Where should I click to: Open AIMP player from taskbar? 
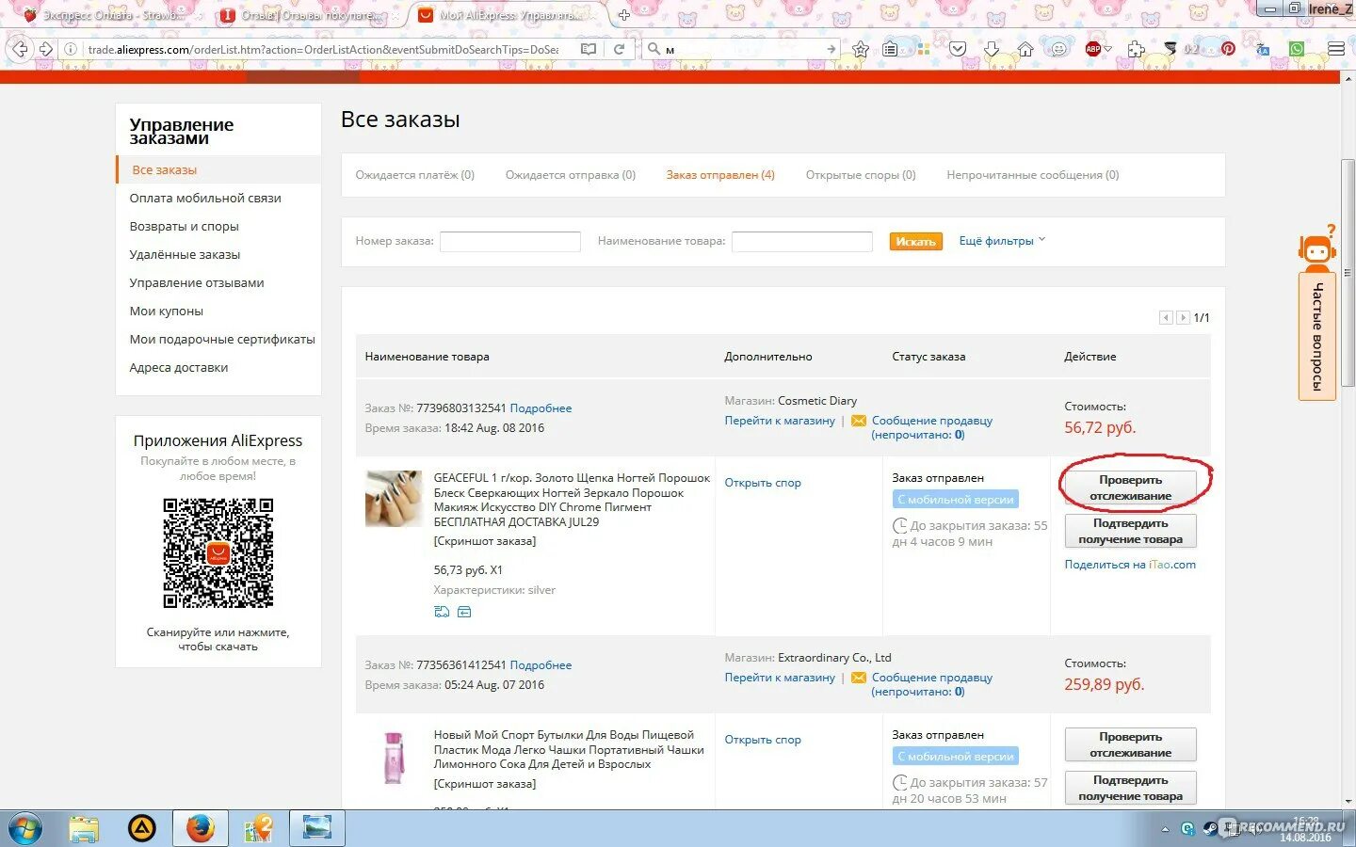pos(142,829)
